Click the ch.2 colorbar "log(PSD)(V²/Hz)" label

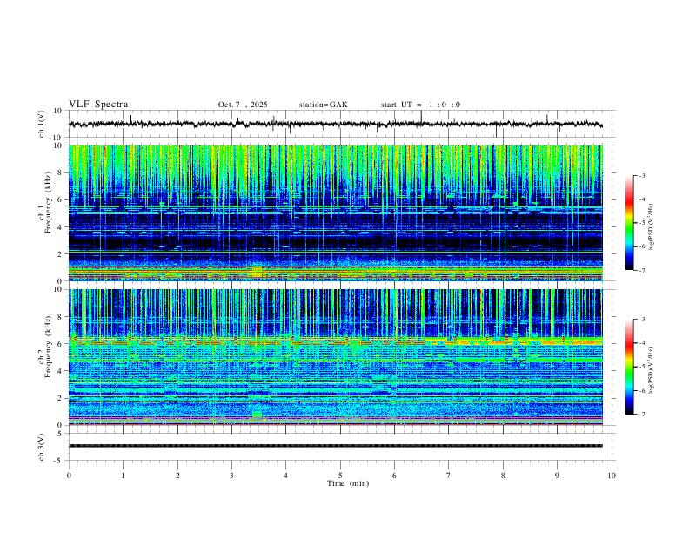[x=651, y=371]
